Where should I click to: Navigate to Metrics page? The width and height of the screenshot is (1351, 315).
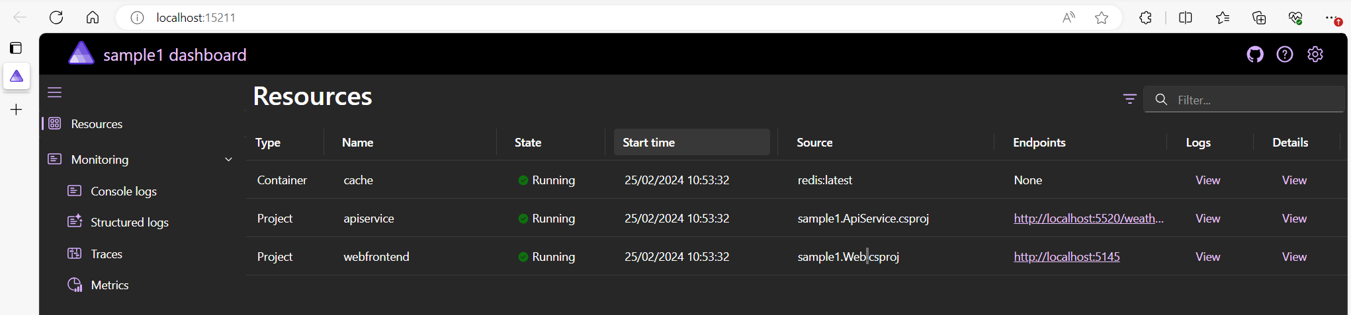(109, 285)
